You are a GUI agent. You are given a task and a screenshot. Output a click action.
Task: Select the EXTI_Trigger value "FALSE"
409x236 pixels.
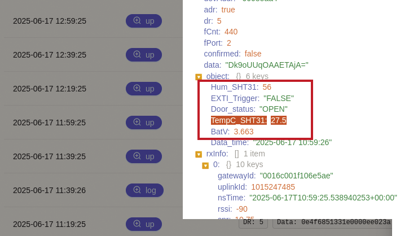click(279, 98)
